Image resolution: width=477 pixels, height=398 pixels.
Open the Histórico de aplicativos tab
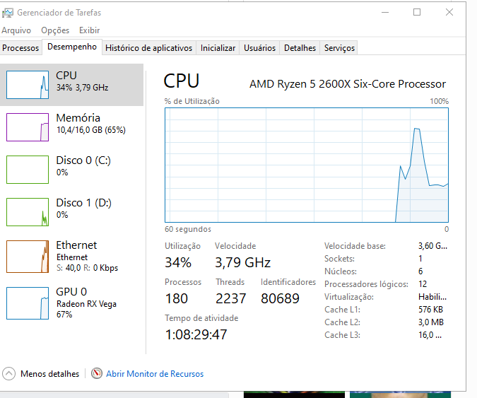[149, 48]
